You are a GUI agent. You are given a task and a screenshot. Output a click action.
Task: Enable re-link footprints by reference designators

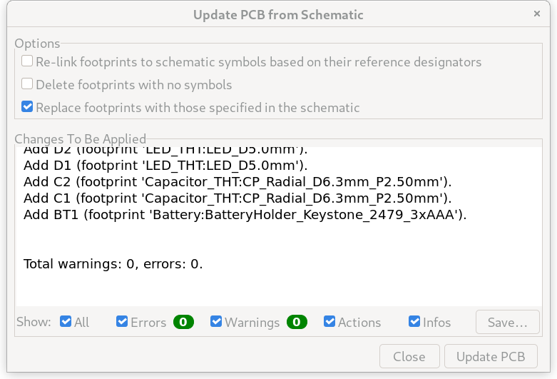(27, 61)
